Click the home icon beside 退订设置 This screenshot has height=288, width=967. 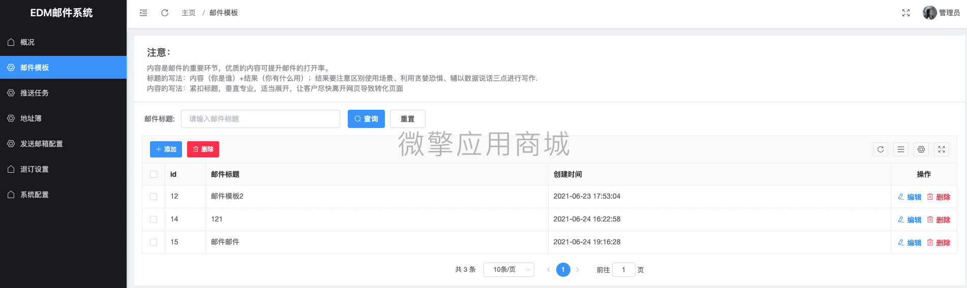11,169
